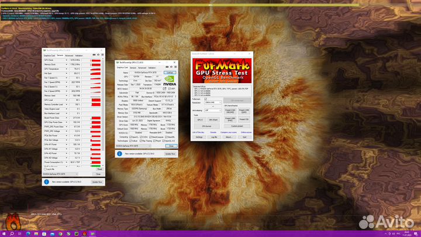Click FurMark Quit button

click(x=244, y=137)
